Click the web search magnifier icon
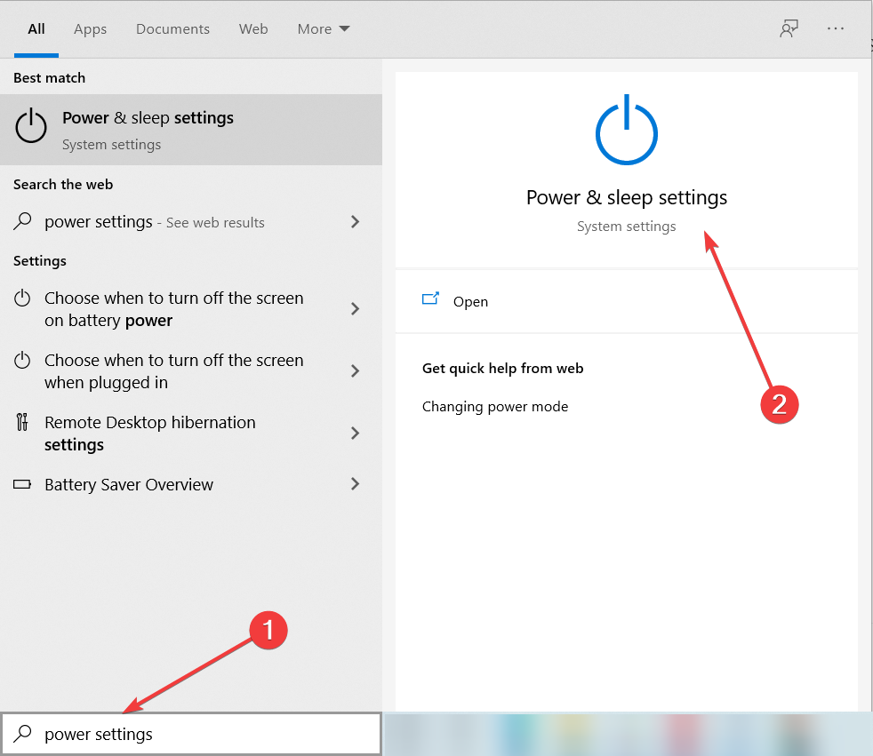This screenshot has height=756, width=873. 22,222
